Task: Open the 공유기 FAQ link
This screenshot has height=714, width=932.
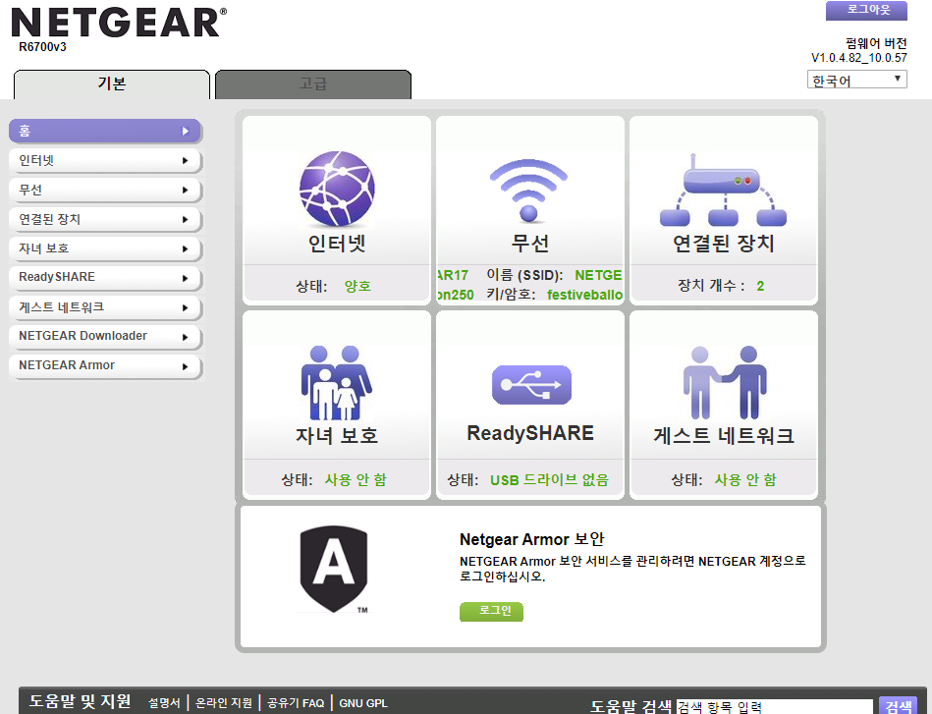Action: point(296,703)
